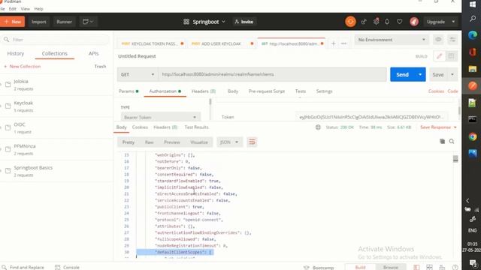
Task: Click the new window icon beside Runner
Action: click(x=88, y=22)
